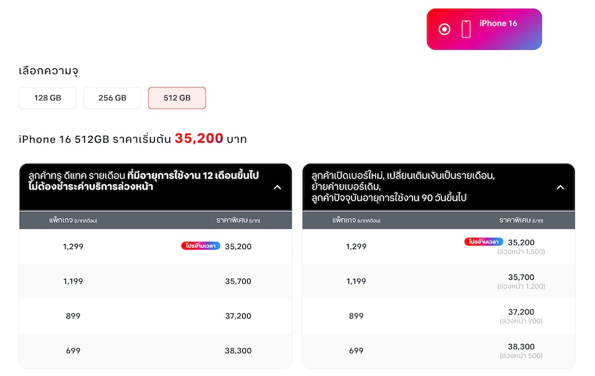Click the 35,700 price in right table
595x376 pixels.
pyautogui.click(x=521, y=278)
